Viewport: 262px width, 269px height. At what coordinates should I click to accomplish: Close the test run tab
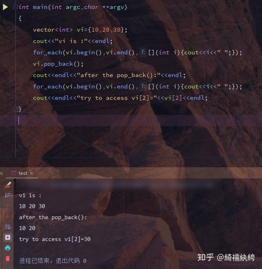pos(32,173)
